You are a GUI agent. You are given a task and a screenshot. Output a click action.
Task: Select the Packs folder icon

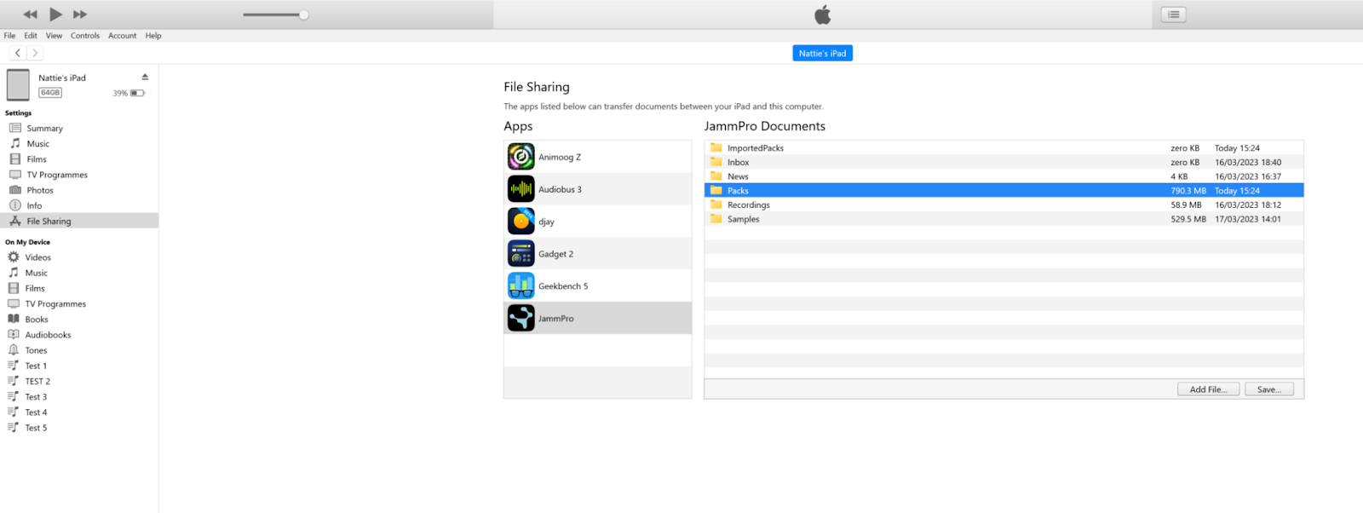tap(716, 190)
